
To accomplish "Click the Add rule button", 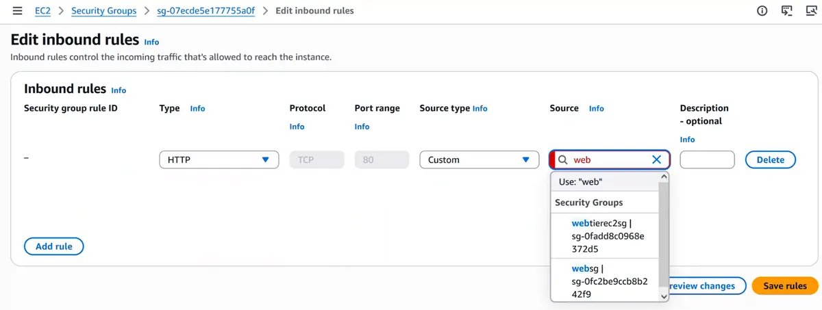I will pos(53,246).
